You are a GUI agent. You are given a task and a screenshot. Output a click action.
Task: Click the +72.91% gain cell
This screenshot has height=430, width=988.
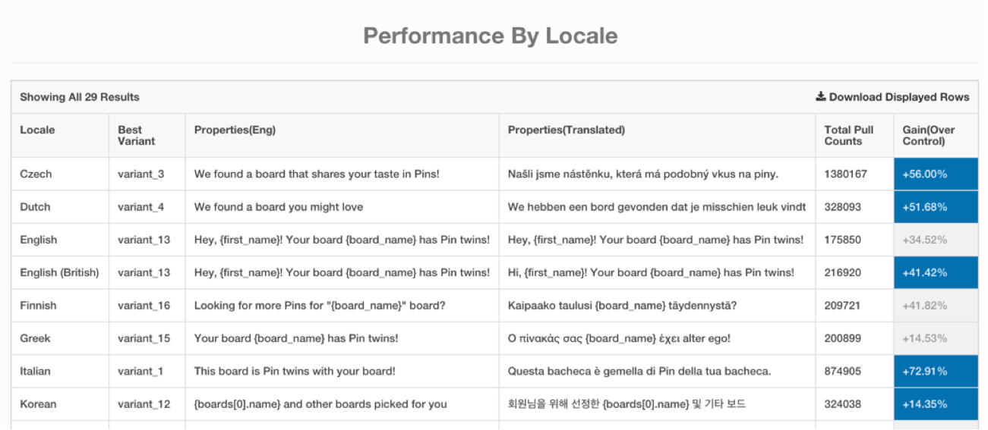pyautogui.click(x=936, y=371)
